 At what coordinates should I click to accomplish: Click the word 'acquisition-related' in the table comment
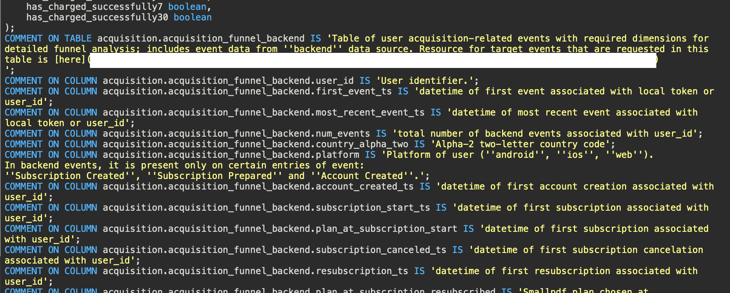460,39
